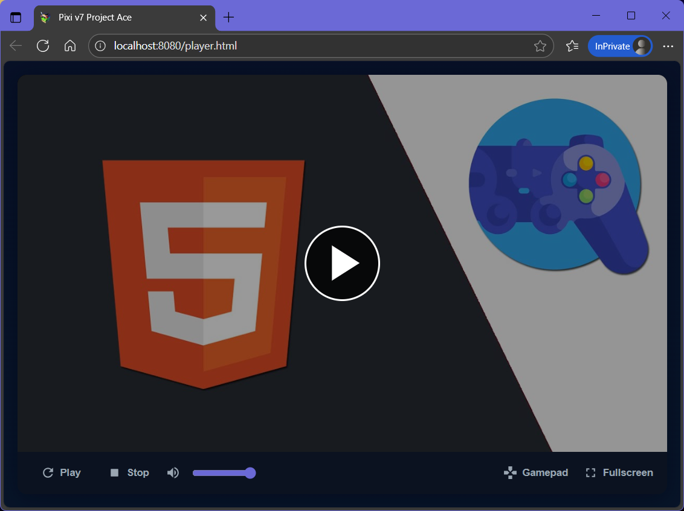684x511 pixels.
Task: Add this page to favorites star
Action: pos(540,46)
